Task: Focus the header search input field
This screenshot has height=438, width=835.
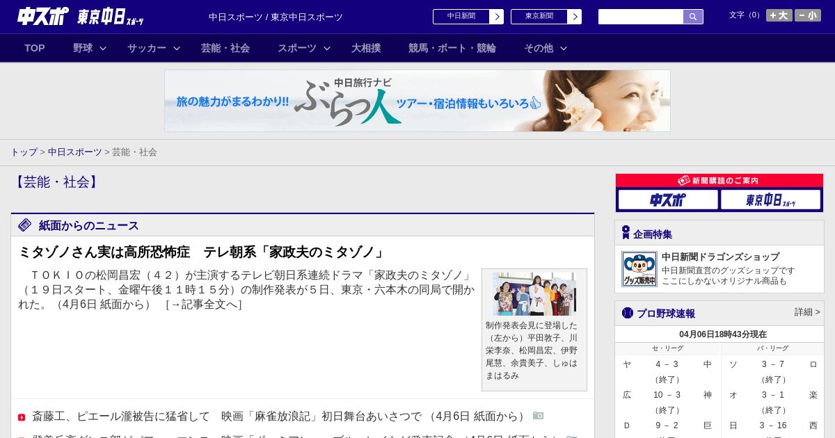Action: [641, 17]
